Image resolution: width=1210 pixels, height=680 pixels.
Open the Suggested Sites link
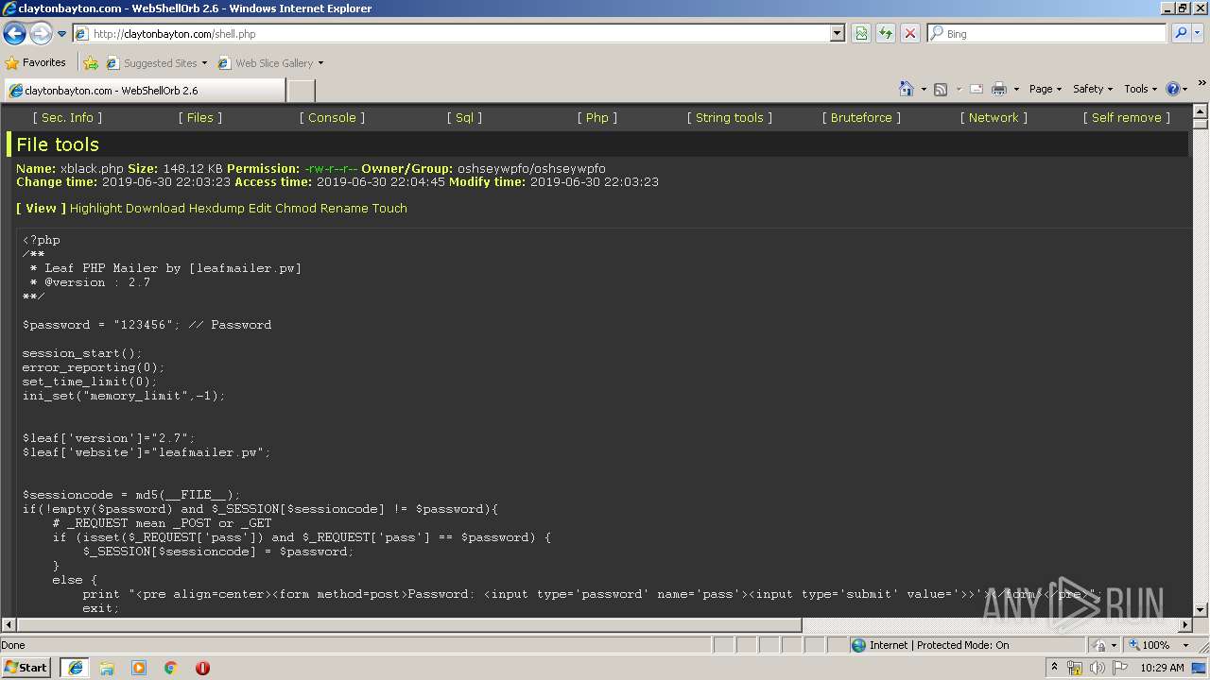[156, 63]
